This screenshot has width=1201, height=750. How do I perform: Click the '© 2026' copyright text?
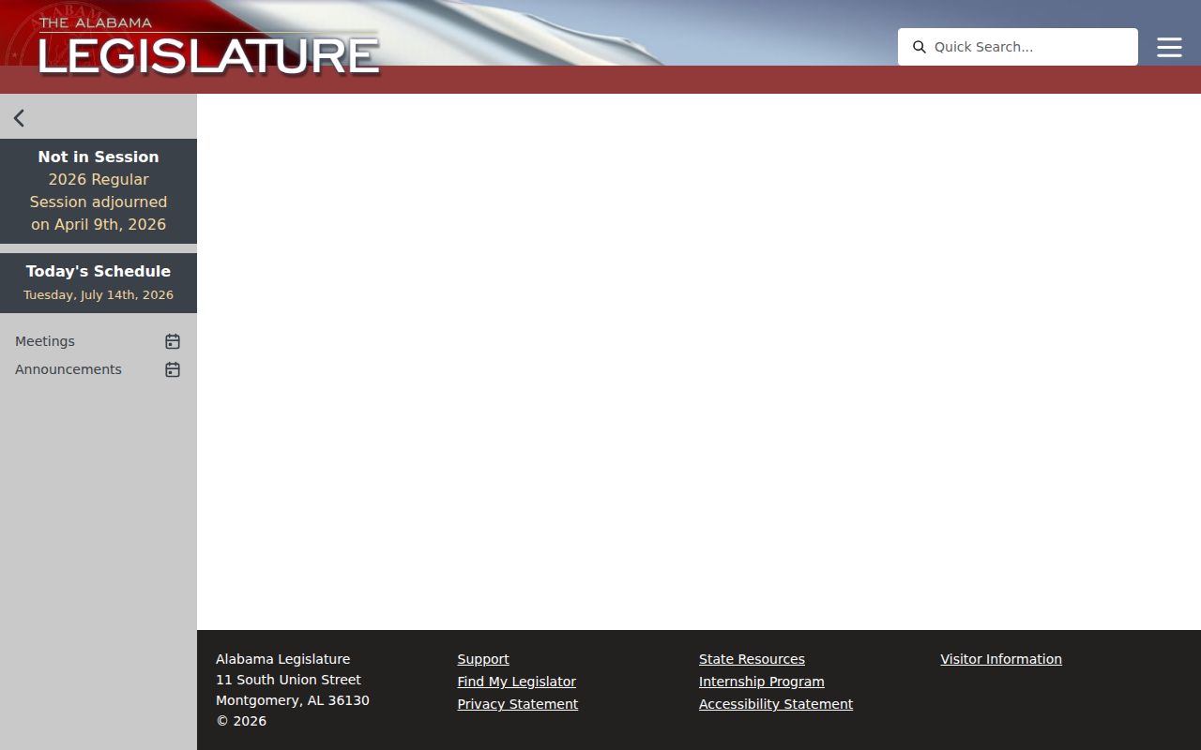pyautogui.click(x=241, y=721)
